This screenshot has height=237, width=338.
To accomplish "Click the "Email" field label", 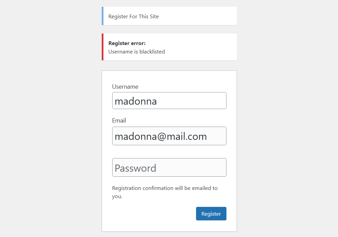I will coord(119,121).
